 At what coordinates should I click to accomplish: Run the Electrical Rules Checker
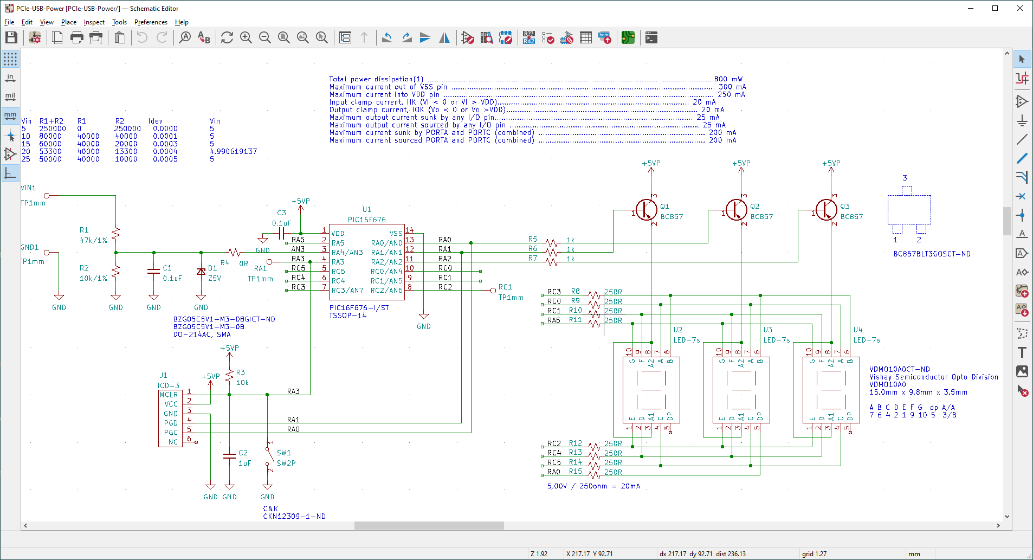[548, 37]
